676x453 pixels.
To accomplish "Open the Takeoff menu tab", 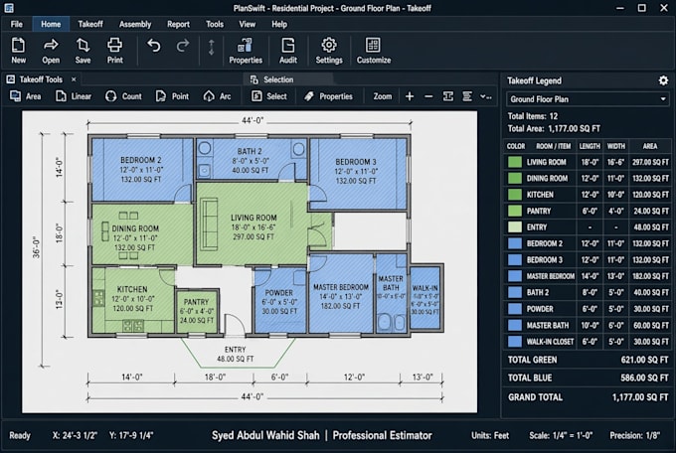I will 90,24.
